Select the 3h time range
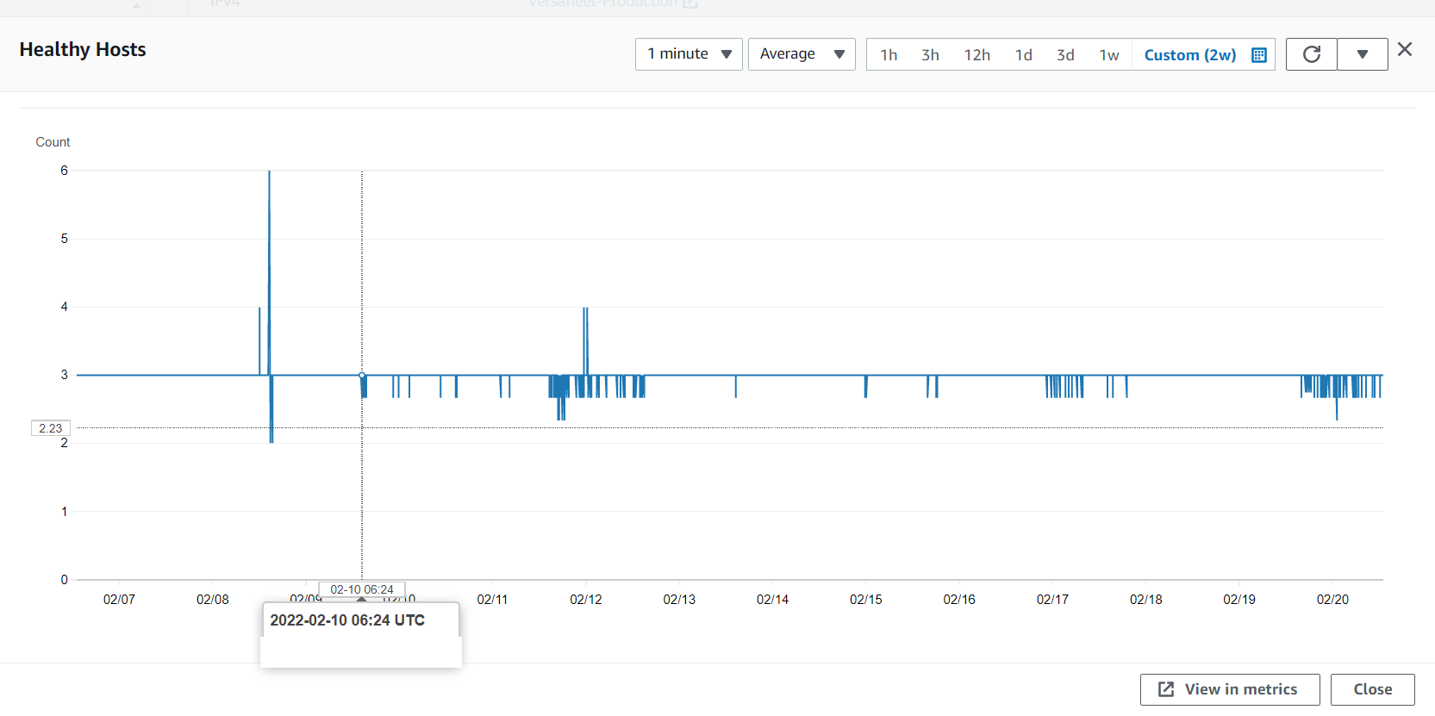1435x716 pixels. click(930, 55)
